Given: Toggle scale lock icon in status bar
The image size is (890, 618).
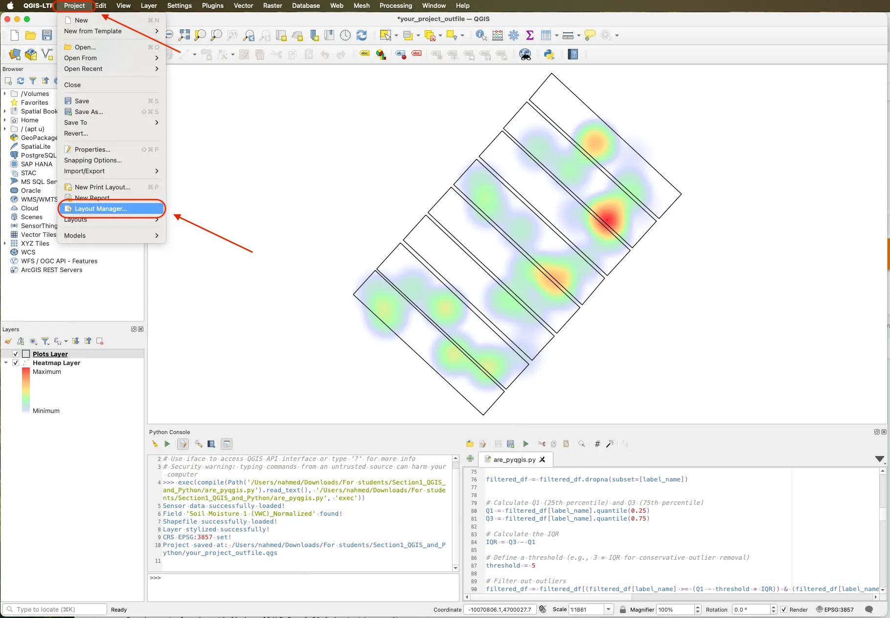Looking at the screenshot, I should 623,609.
